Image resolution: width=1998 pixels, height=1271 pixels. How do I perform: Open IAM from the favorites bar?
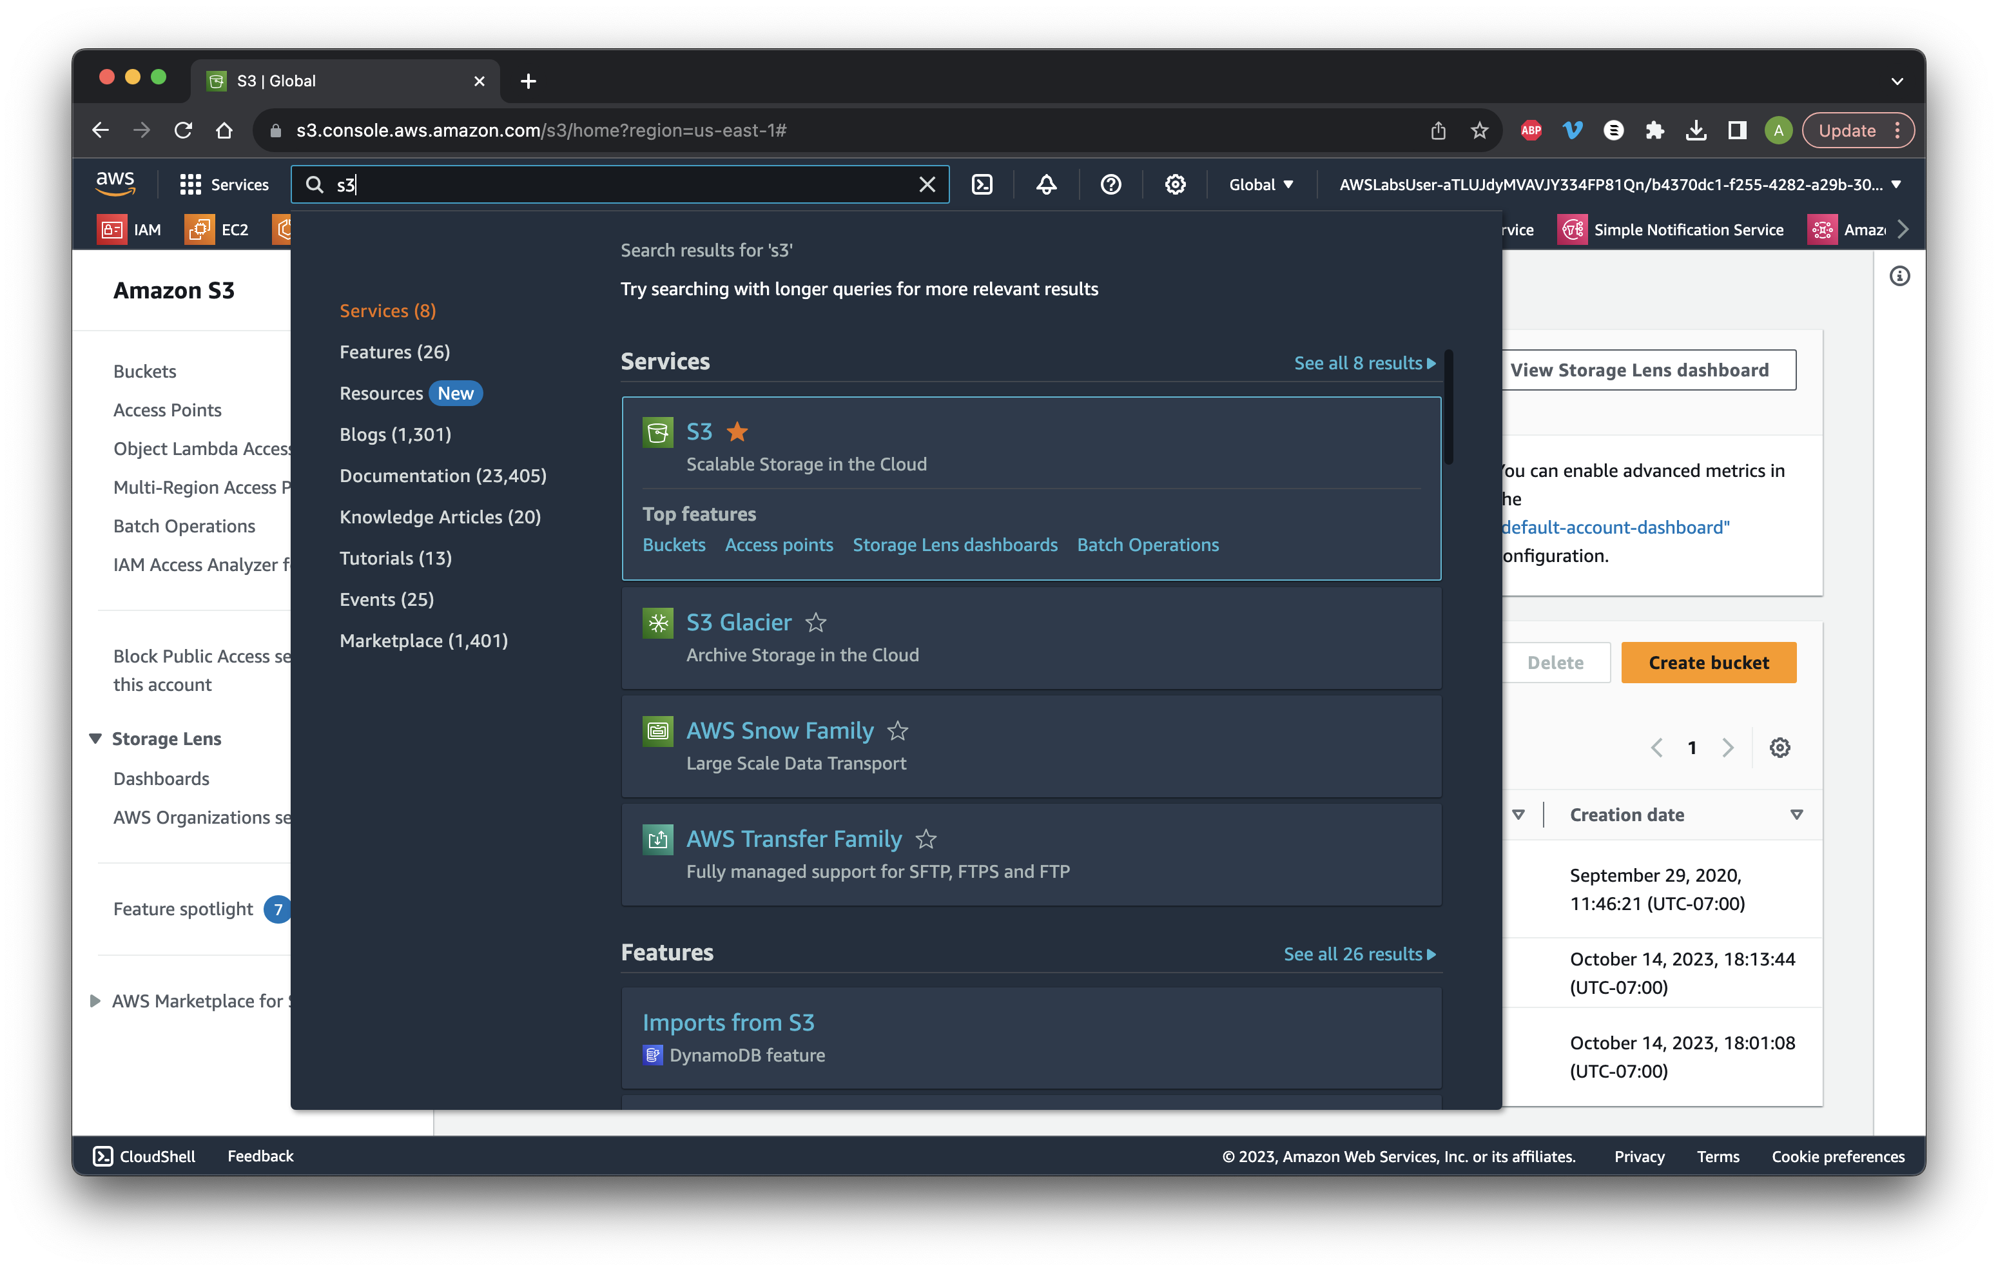pyautogui.click(x=130, y=229)
